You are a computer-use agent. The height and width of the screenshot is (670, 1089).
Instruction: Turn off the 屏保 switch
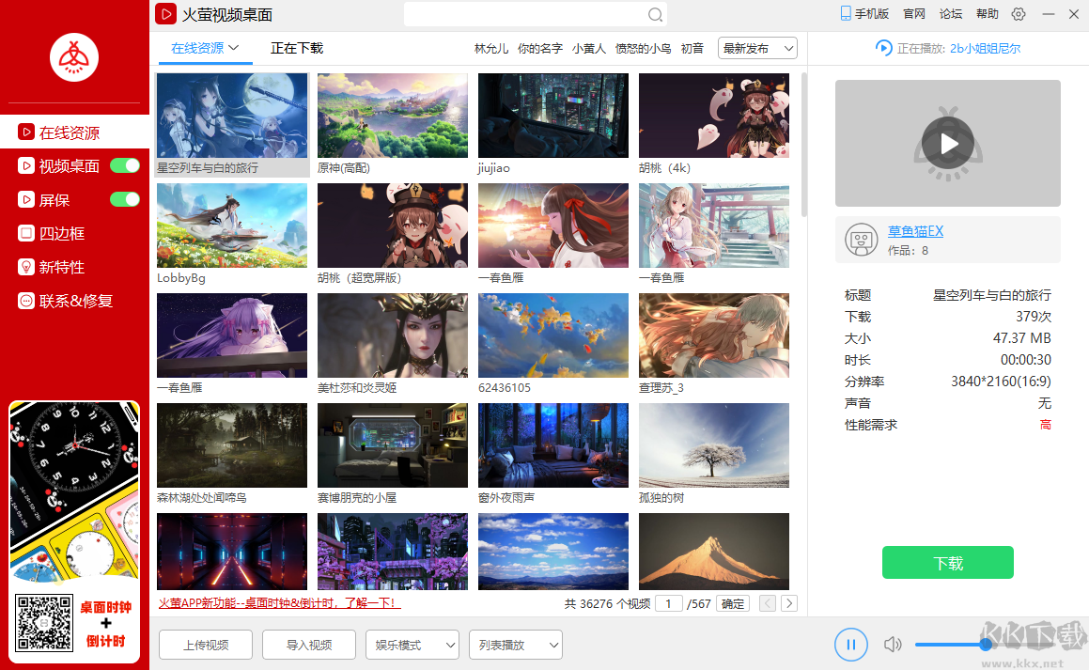124,199
